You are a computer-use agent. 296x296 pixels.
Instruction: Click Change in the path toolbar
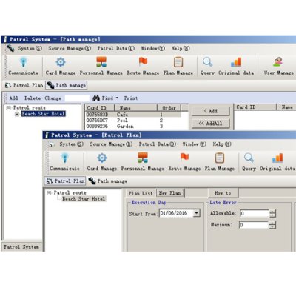[53, 98]
